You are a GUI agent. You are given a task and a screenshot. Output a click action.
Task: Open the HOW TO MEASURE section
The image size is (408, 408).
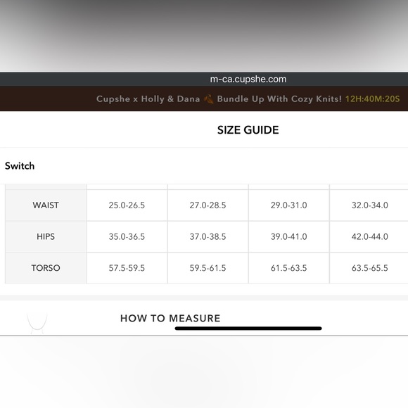(x=170, y=318)
